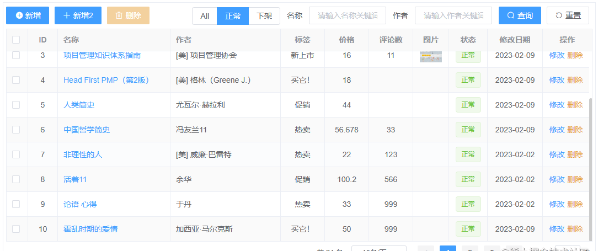Click the comment count 566 cell
The height and width of the screenshot is (251, 598).
391,179
